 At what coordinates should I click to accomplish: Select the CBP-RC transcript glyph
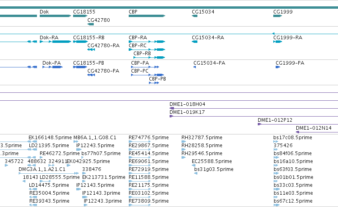147,50
